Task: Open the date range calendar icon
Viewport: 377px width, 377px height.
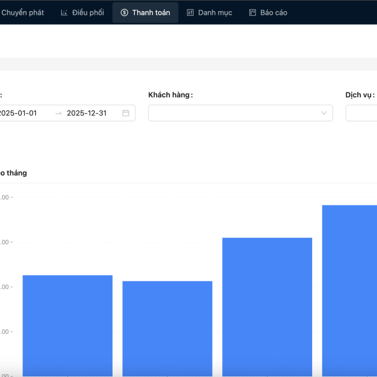Action: pos(125,113)
